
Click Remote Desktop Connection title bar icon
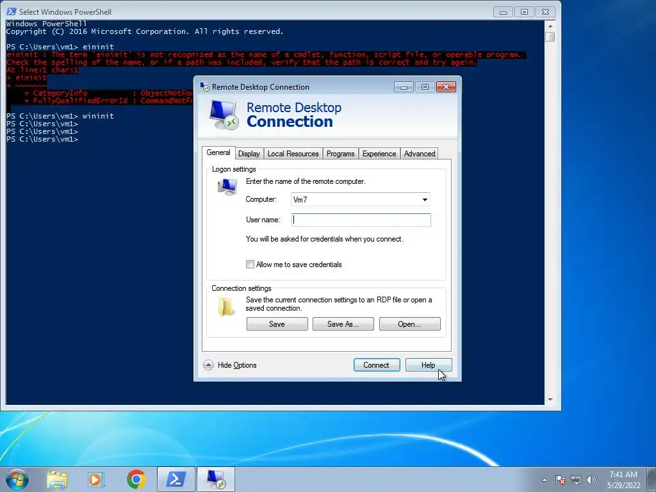[x=204, y=86]
